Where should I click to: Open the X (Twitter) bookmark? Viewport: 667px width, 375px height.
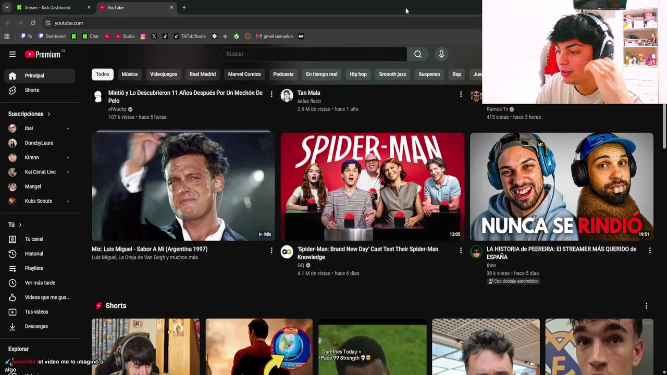pos(154,36)
